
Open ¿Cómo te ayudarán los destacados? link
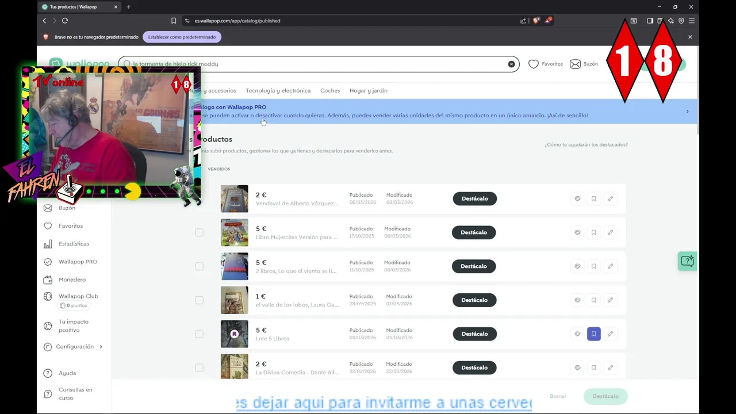586,145
